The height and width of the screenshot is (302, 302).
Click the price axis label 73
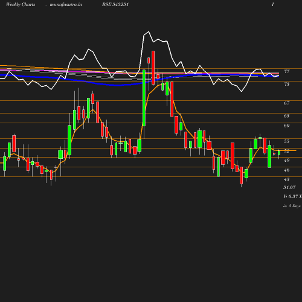(287, 84)
